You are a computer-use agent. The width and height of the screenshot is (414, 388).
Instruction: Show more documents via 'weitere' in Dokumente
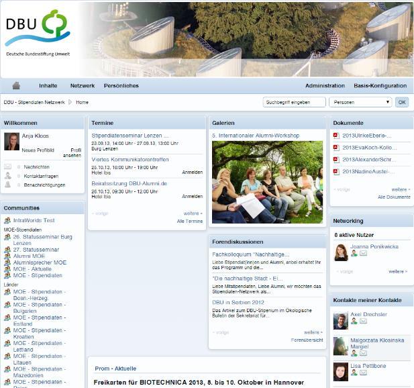(399, 189)
